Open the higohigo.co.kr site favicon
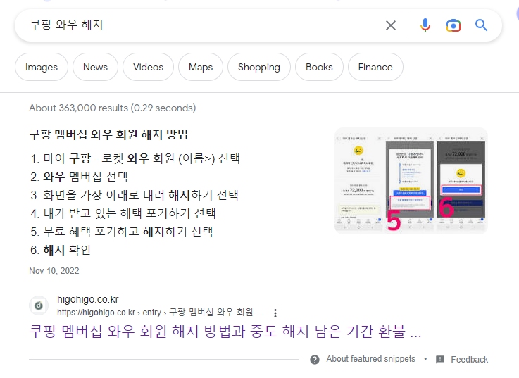 [39, 305]
